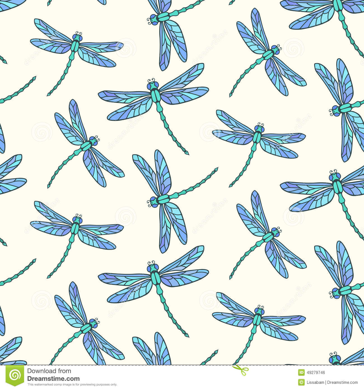Select the image ID number 49279746

pyautogui.click(x=316, y=373)
